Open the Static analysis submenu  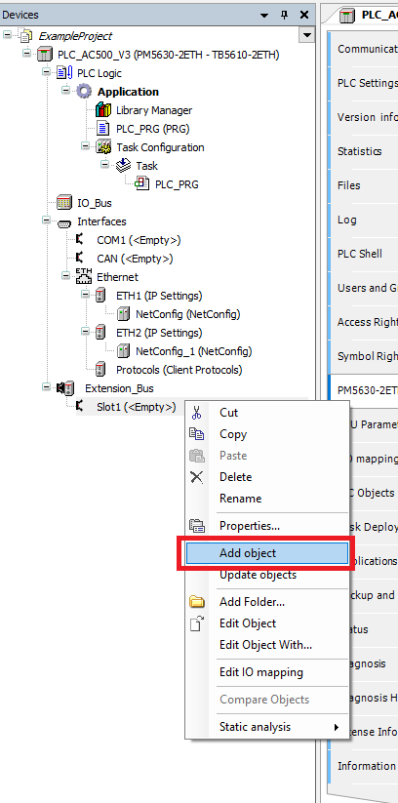coord(277,727)
